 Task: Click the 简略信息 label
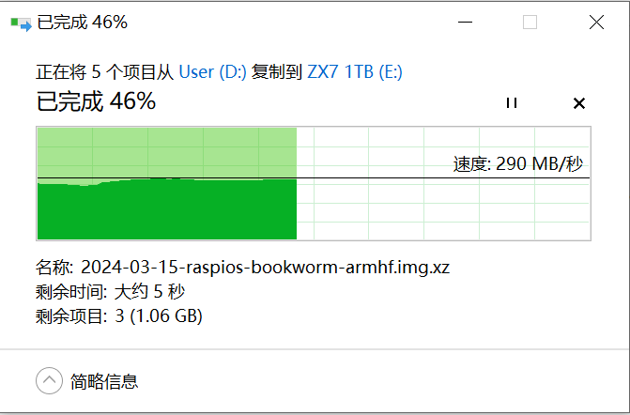(x=104, y=381)
